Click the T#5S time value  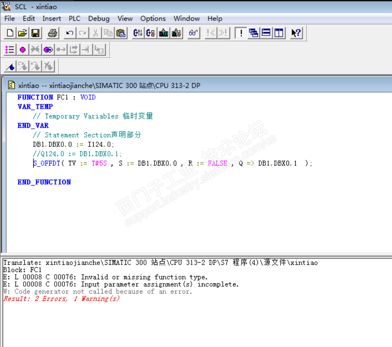pos(99,163)
